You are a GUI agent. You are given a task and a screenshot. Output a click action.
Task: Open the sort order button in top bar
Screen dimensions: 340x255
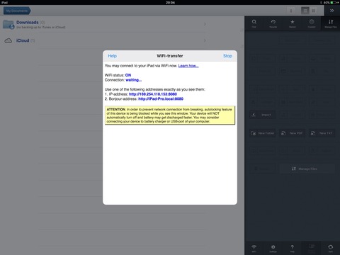point(291,11)
